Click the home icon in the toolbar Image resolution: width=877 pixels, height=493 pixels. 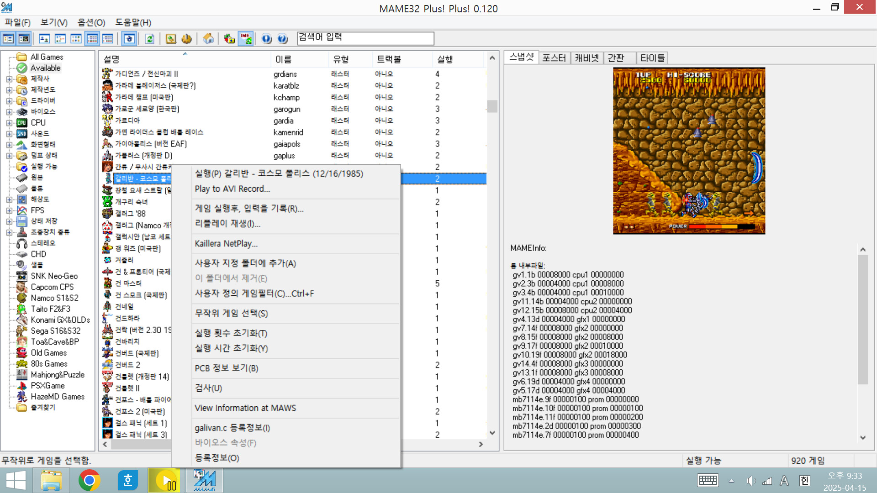click(x=208, y=39)
